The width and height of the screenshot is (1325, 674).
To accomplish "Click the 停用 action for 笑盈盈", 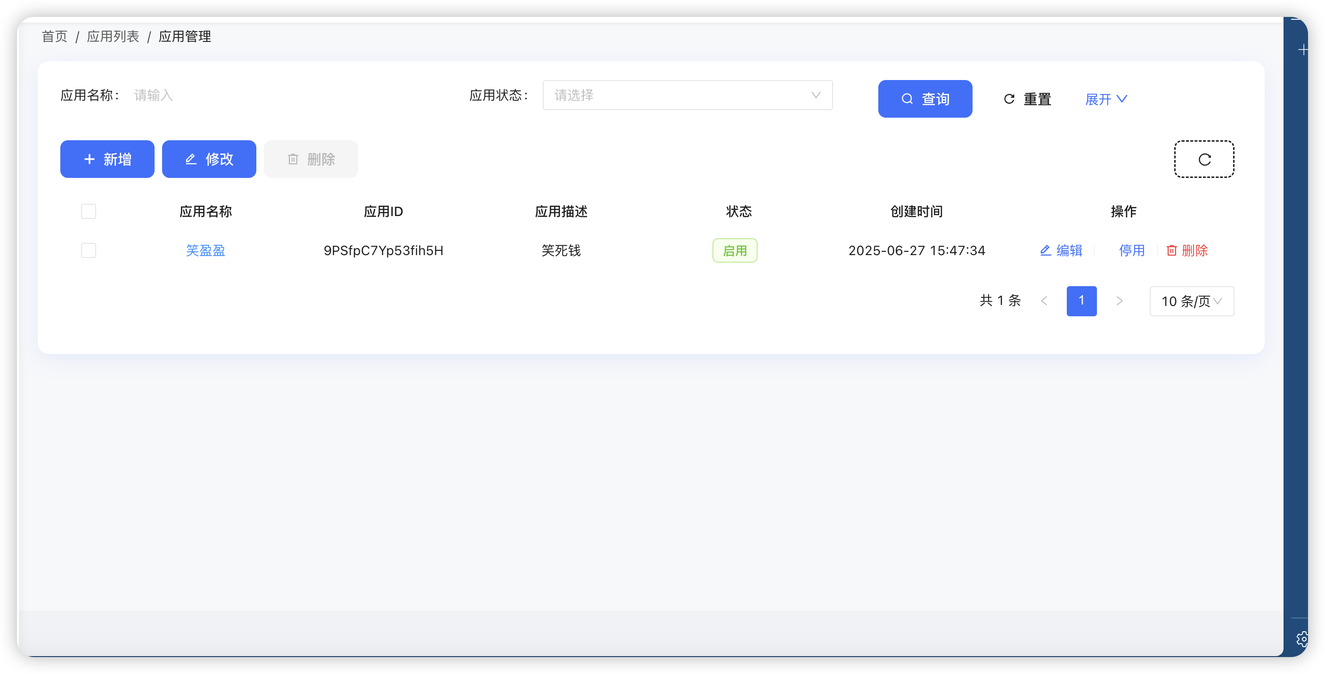I will [1132, 250].
